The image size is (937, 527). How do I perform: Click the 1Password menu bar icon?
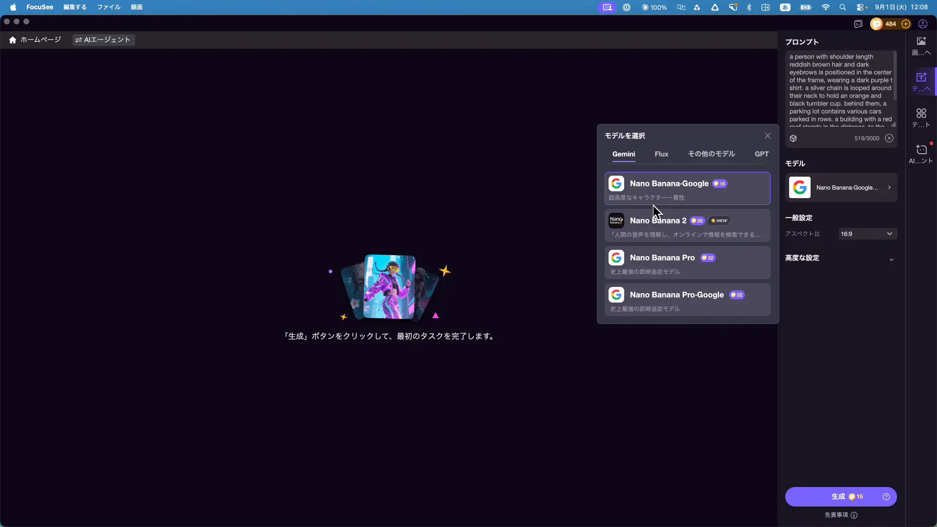pos(627,7)
